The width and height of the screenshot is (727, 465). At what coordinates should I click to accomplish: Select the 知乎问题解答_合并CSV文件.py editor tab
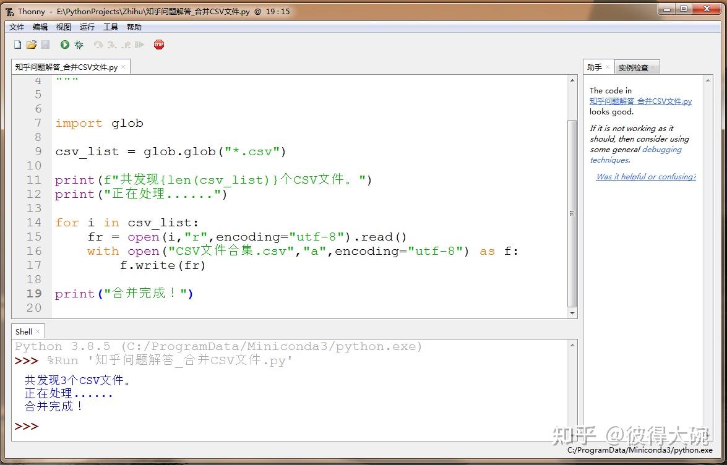click(68, 66)
